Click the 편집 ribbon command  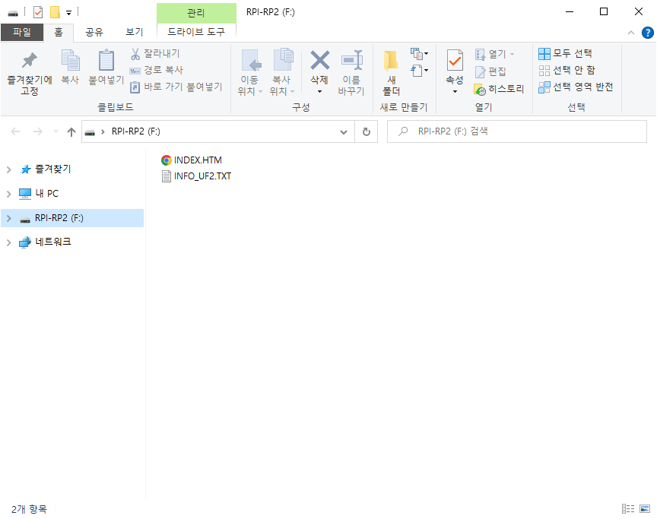tap(490, 71)
